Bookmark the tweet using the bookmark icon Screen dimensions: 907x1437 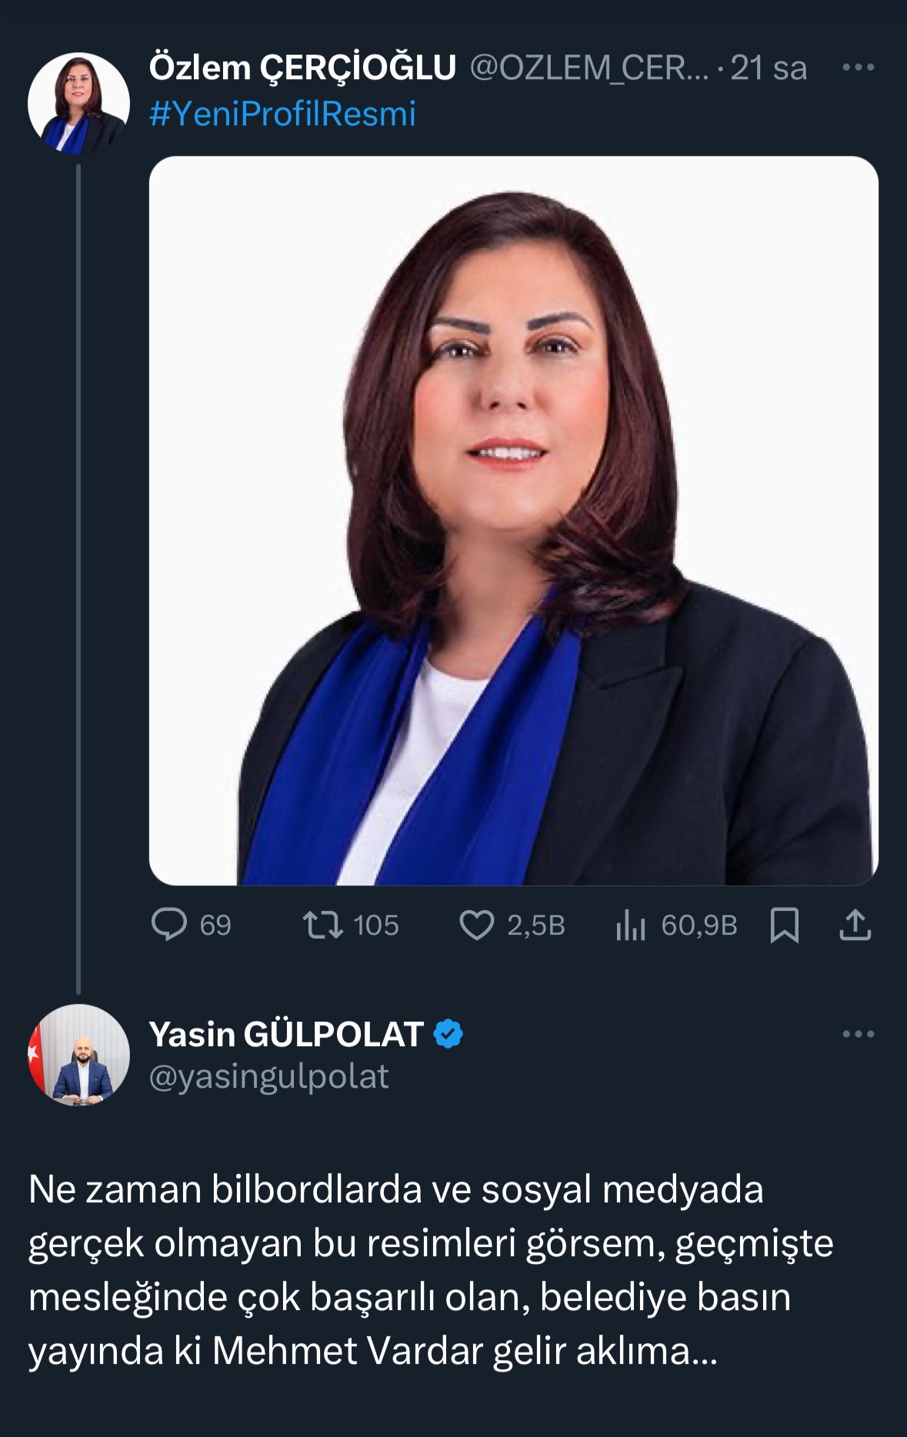coord(785,928)
